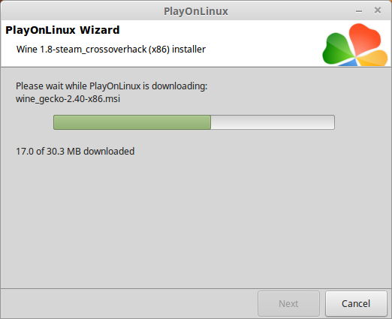
Task: Click the '17.0 of 30.3 MB downloaded' status
Action: tap(75, 152)
